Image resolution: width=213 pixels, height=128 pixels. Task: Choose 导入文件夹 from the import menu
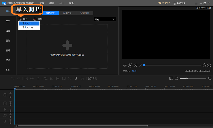tap(29, 27)
